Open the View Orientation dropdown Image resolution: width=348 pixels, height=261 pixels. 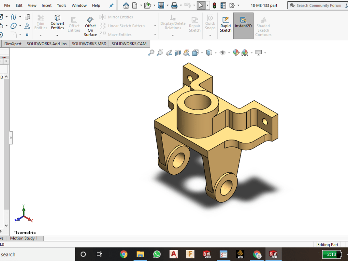(x=201, y=53)
